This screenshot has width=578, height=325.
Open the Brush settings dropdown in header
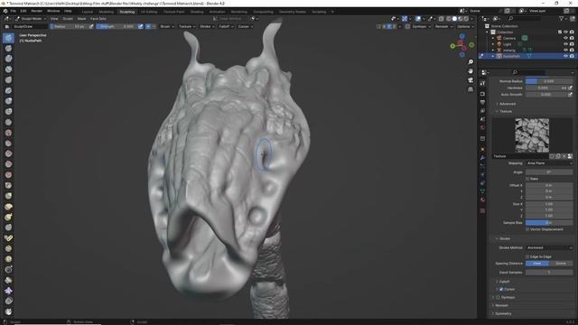[x=167, y=26]
